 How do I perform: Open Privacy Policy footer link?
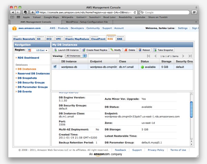point(156,150)
